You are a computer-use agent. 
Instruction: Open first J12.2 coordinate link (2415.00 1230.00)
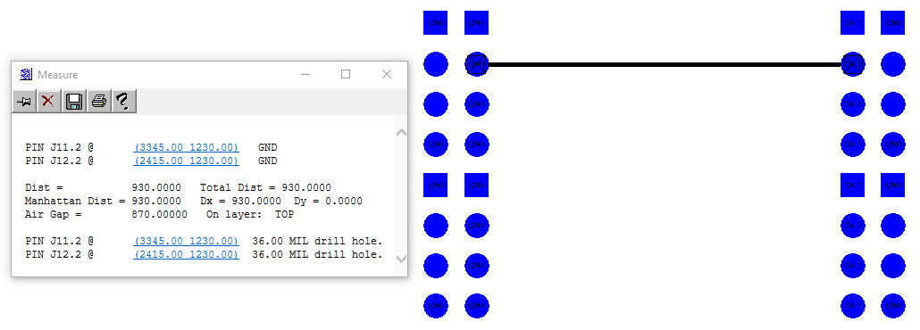tap(187, 161)
